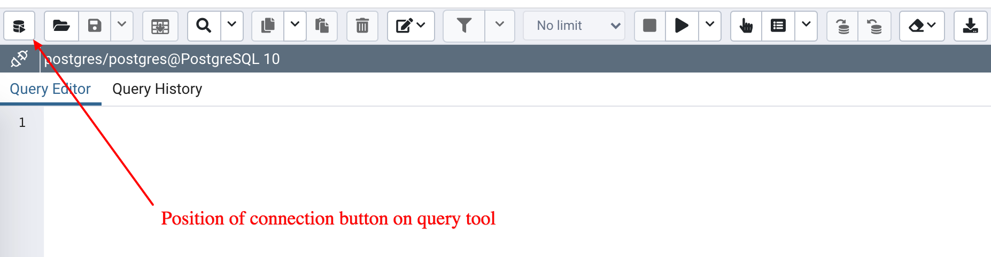Open the save options dropdown arrow

(x=122, y=26)
